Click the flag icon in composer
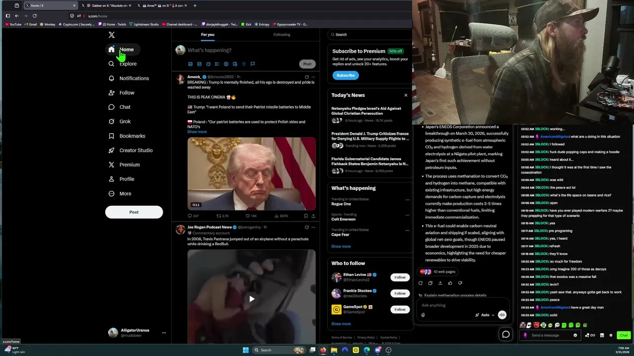Image resolution: width=634 pixels, height=356 pixels. 253,64
